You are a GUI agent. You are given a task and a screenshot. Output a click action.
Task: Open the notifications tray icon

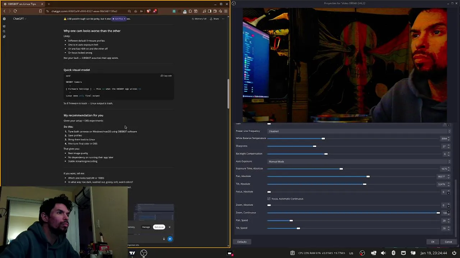tap(413, 253)
